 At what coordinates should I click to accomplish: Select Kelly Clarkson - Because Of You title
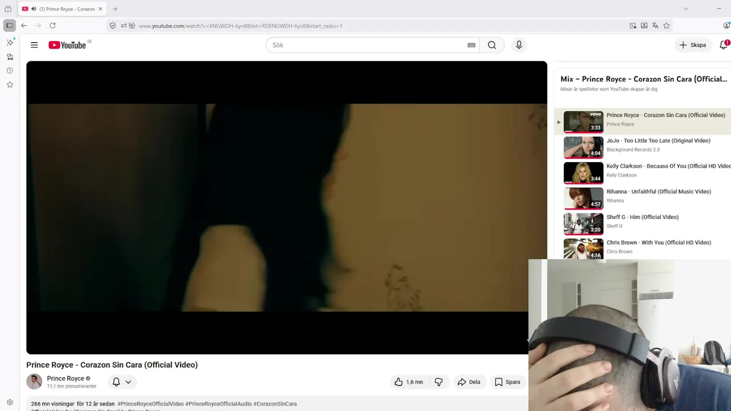[x=669, y=166]
